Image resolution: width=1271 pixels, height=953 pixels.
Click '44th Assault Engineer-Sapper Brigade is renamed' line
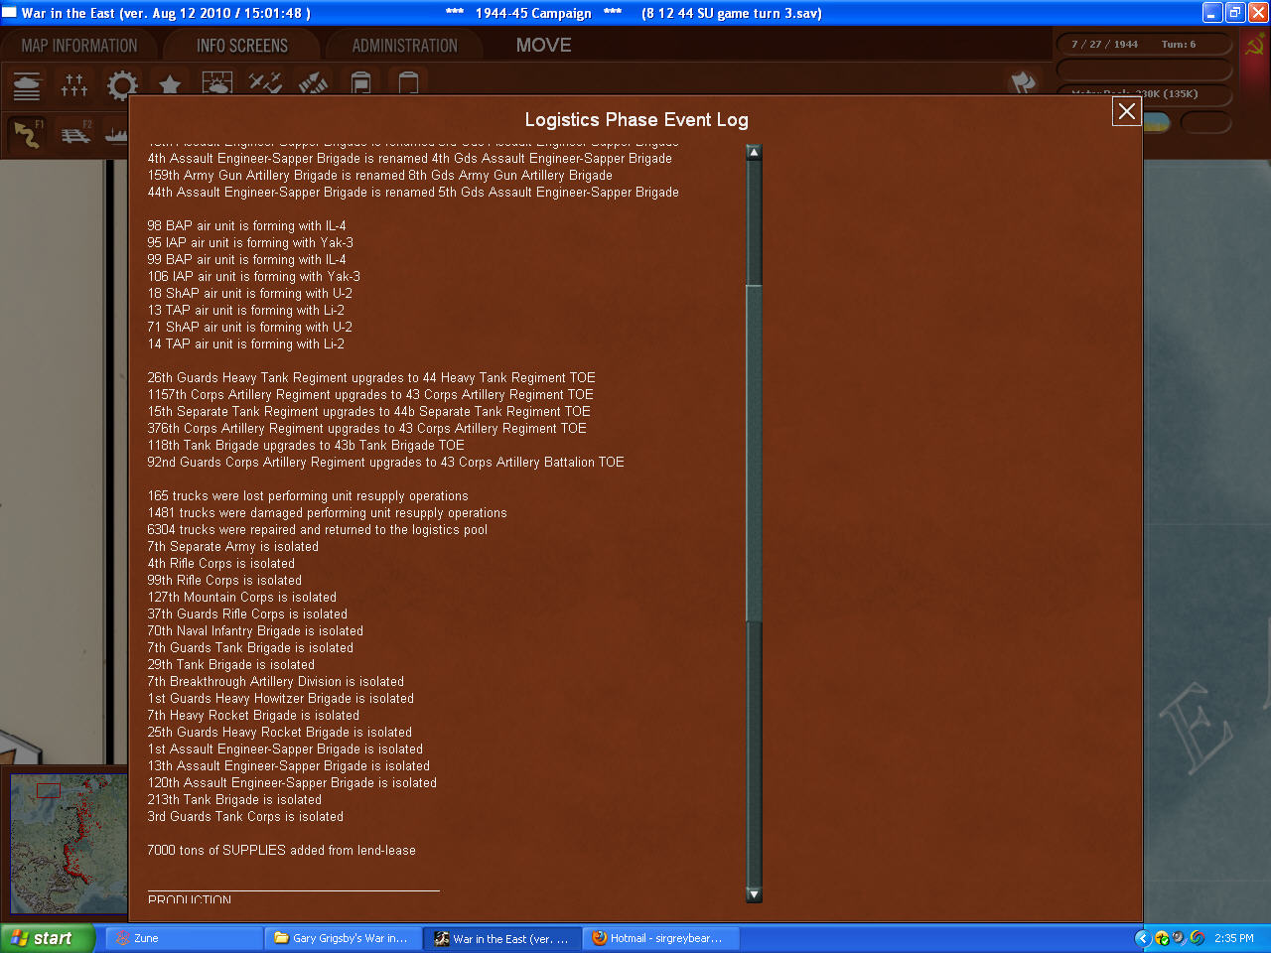(413, 193)
